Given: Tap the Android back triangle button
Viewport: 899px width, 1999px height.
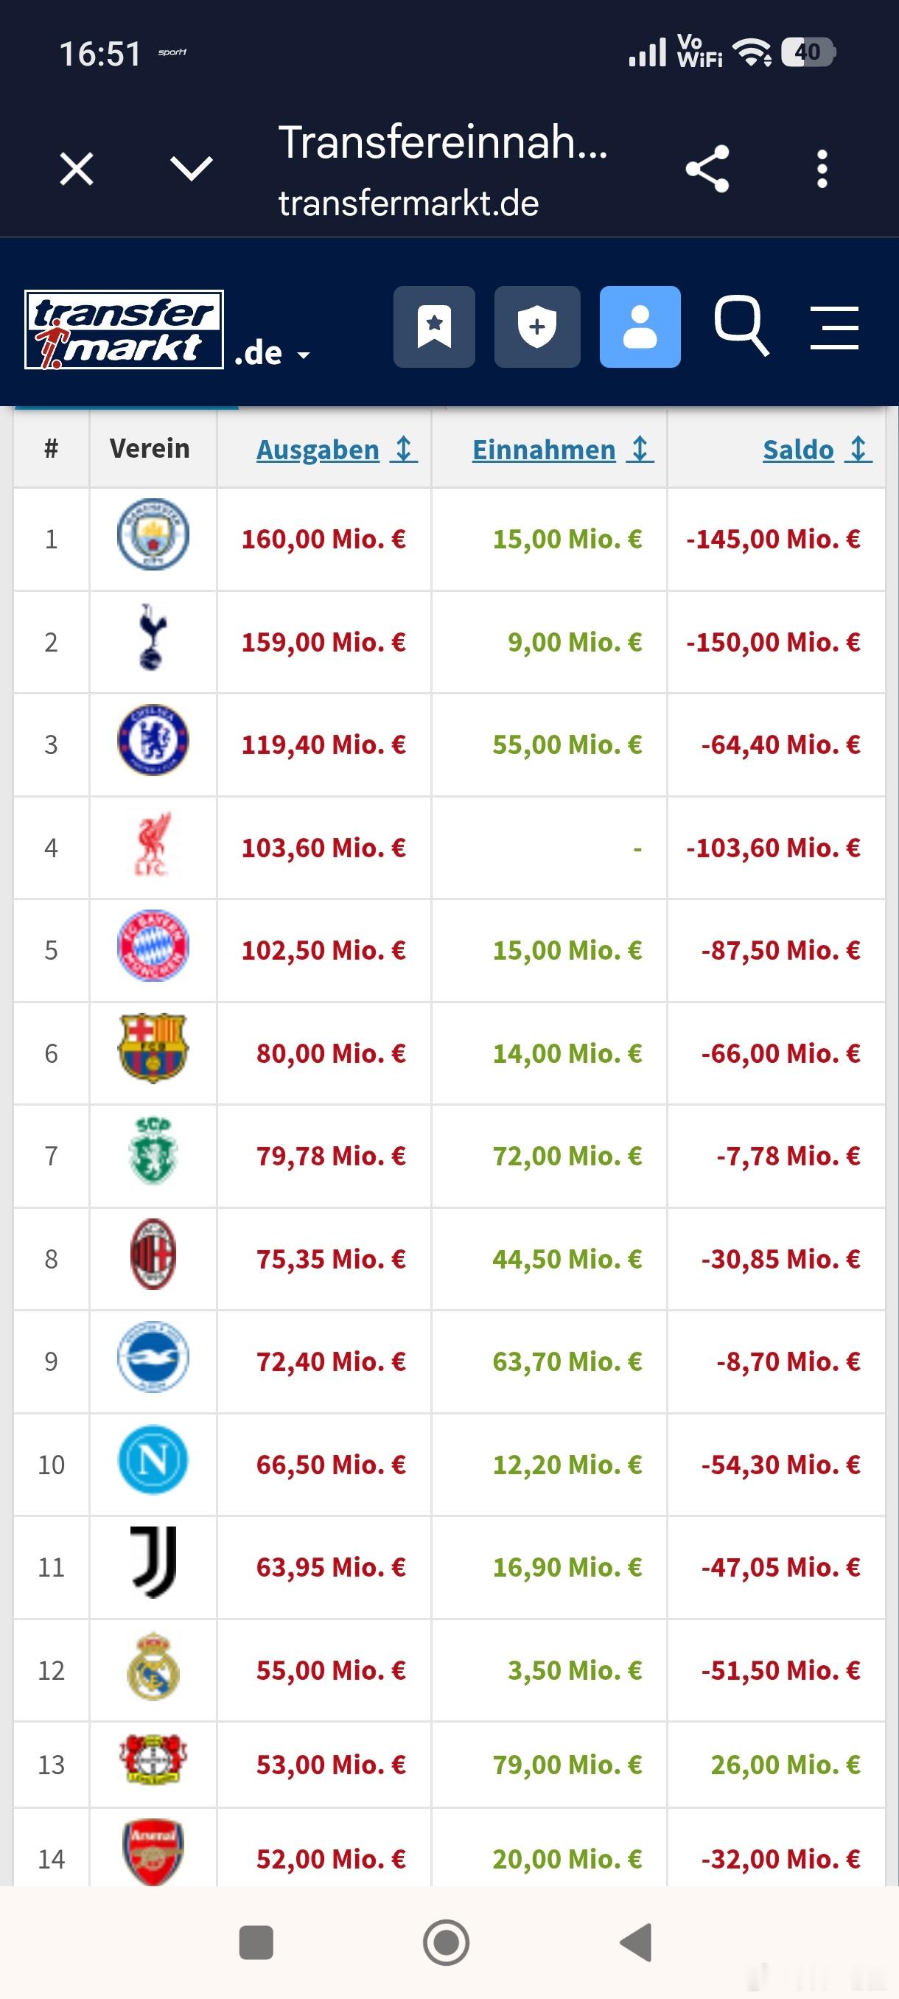Looking at the screenshot, I should tap(636, 1942).
